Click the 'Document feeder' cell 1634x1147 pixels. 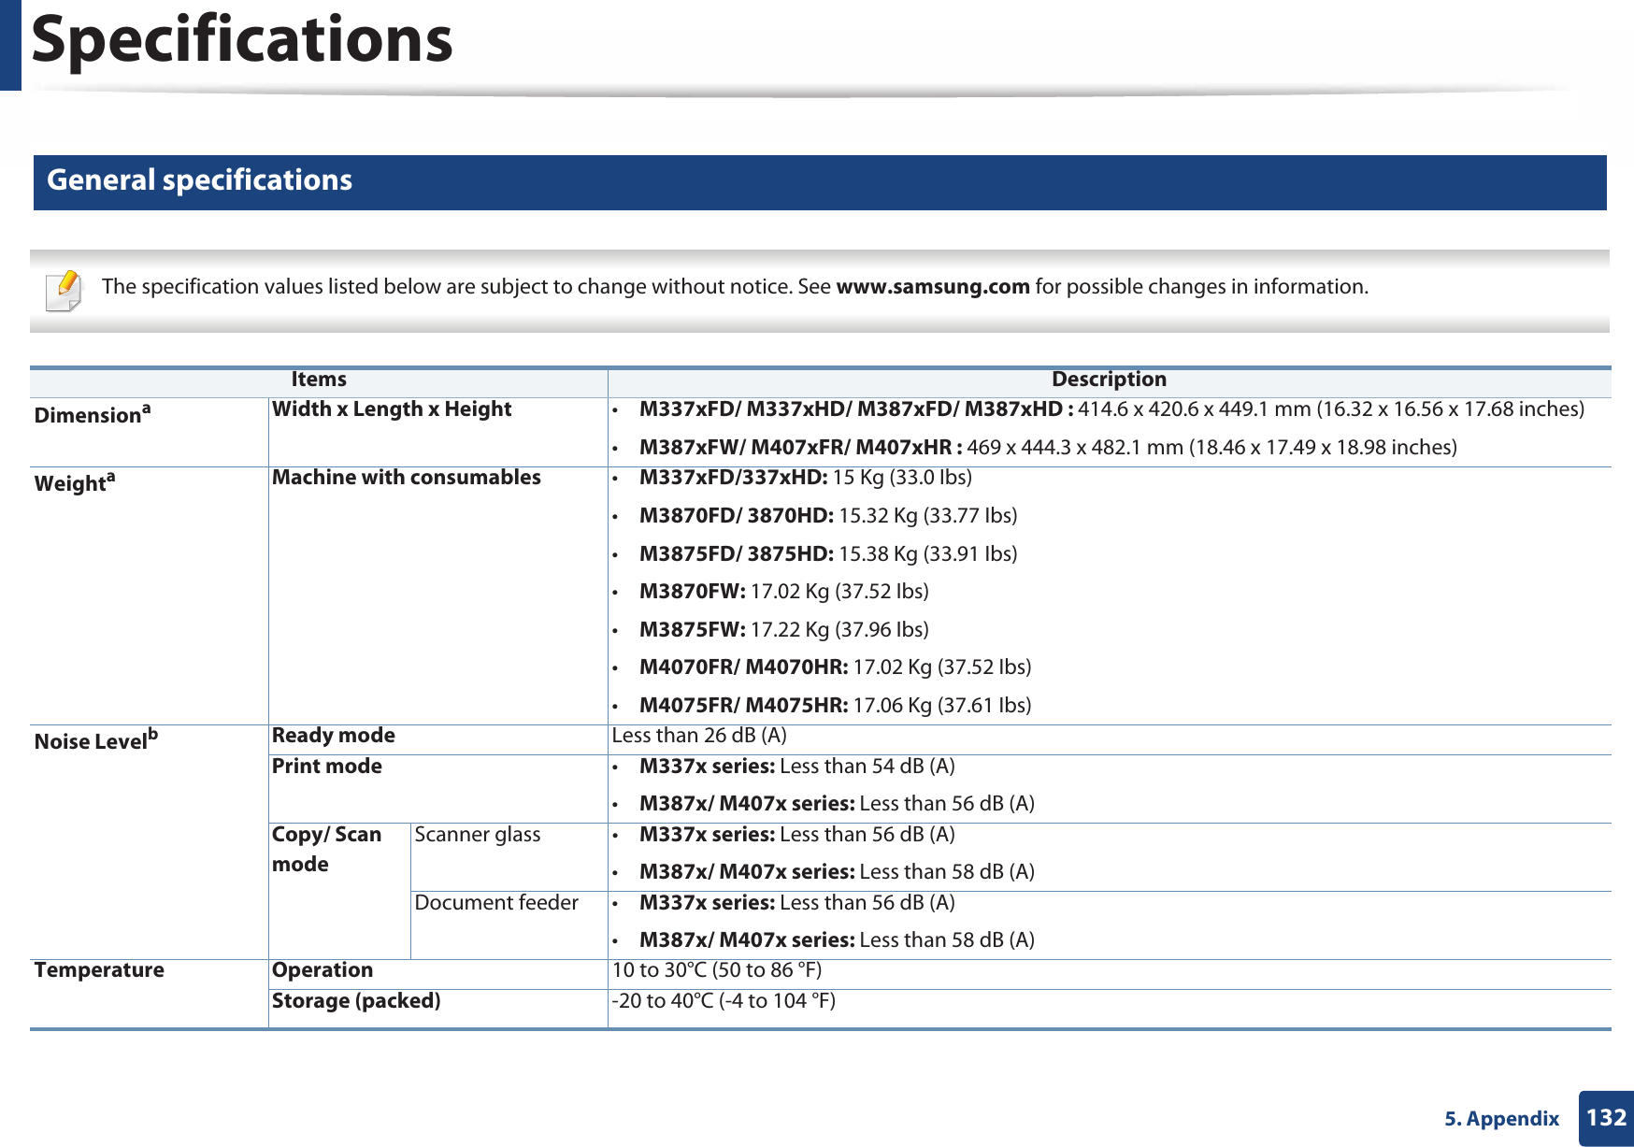click(496, 903)
